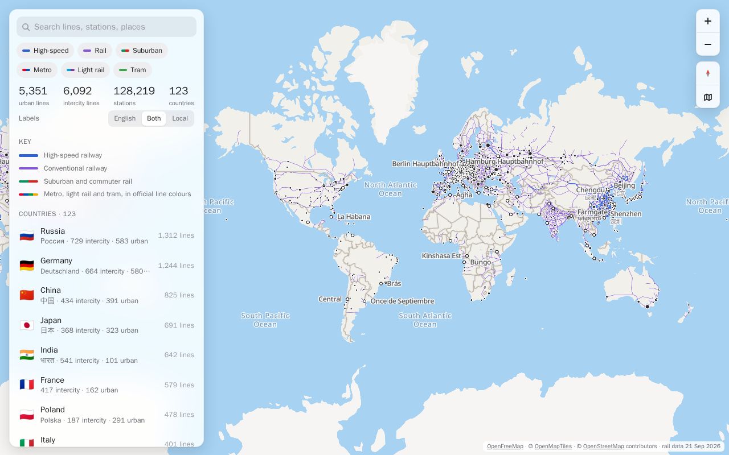This screenshot has height=455, width=729.
Task: Click the India flag icon
Action: pyautogui.click(x=27, y=355)
